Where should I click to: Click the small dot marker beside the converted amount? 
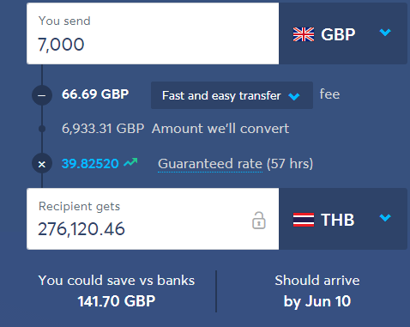(42, 129)
